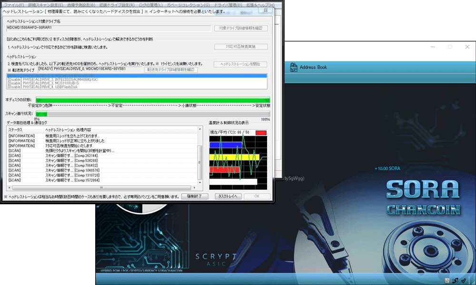Screen dimensions: 476x285
Task: Click the log horizontal scrollbar right arrow
Action: (x=195, y=188)
